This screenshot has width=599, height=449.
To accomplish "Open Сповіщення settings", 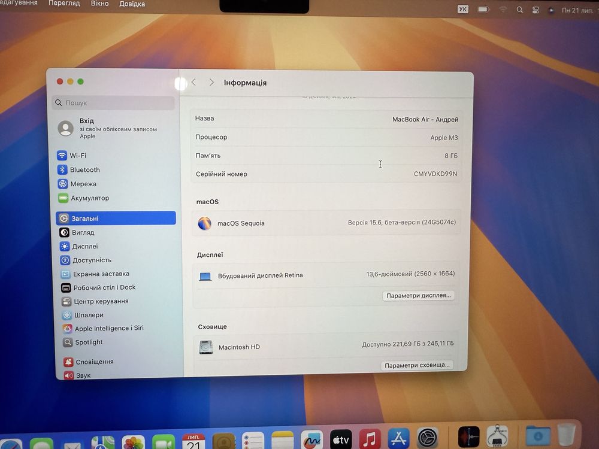I will pos(89,362).
